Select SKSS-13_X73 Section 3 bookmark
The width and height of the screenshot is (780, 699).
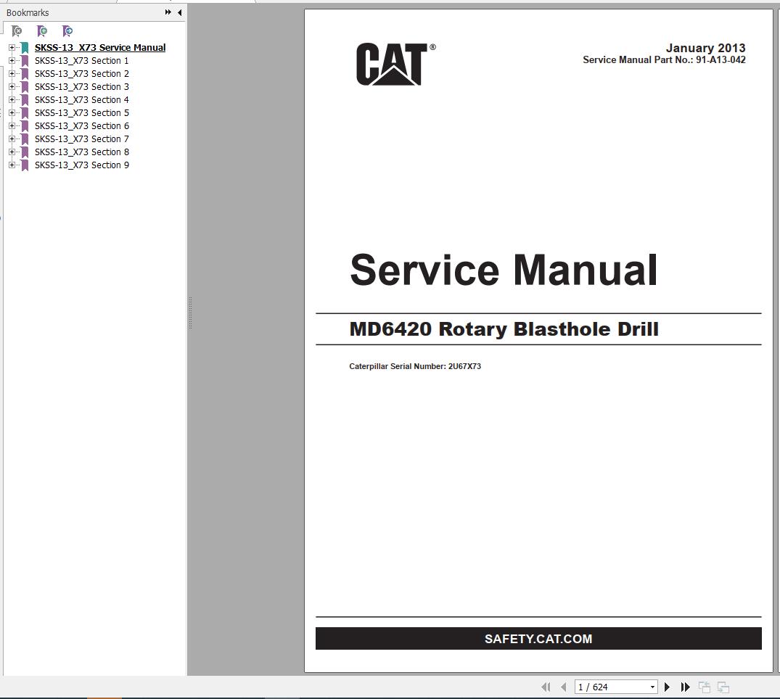[82, 86]
